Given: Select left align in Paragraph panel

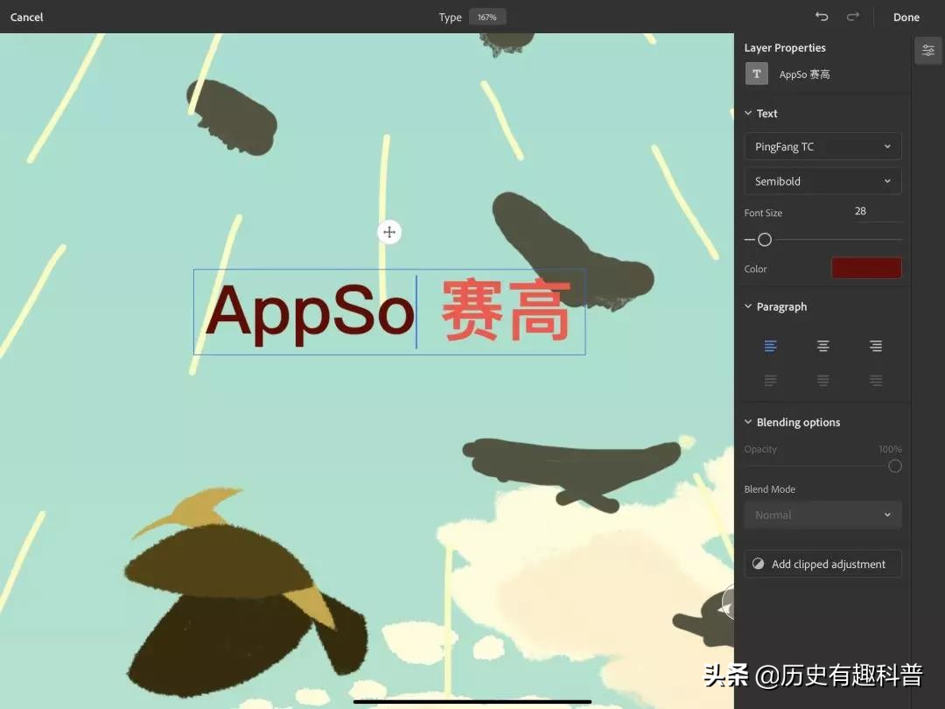Looking at the screenshot, I should click(x=770, y=346).
